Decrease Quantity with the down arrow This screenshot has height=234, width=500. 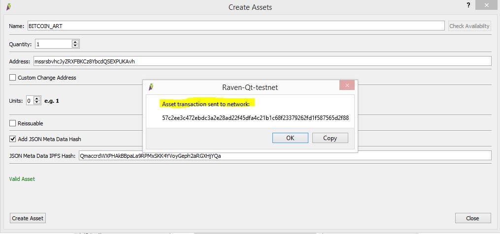click(75, 46)
